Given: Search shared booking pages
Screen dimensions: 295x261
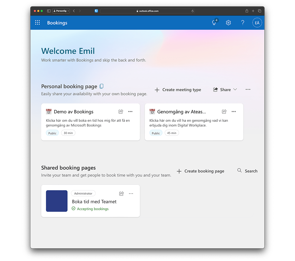Looking at the screenshot, I should click(248, 171).
